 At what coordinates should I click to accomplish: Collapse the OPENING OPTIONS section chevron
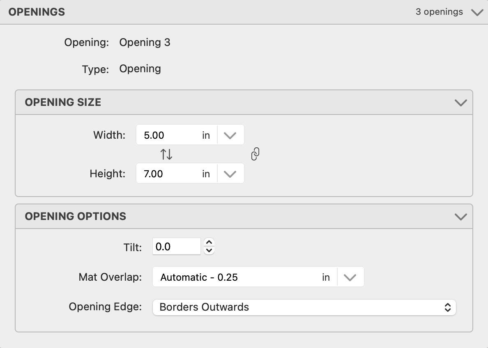point(461,216)
